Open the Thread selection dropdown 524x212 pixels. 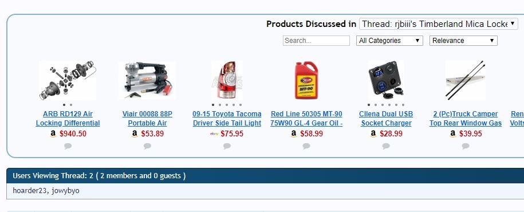tap(439, 24)
